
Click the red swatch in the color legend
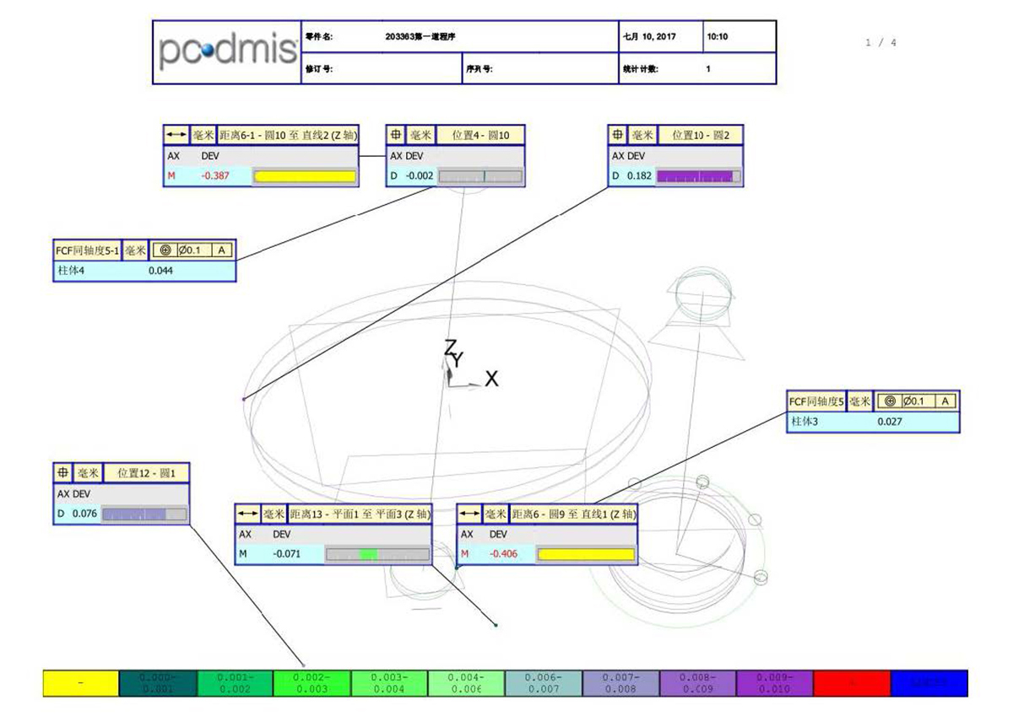click(x=852, y=683)
